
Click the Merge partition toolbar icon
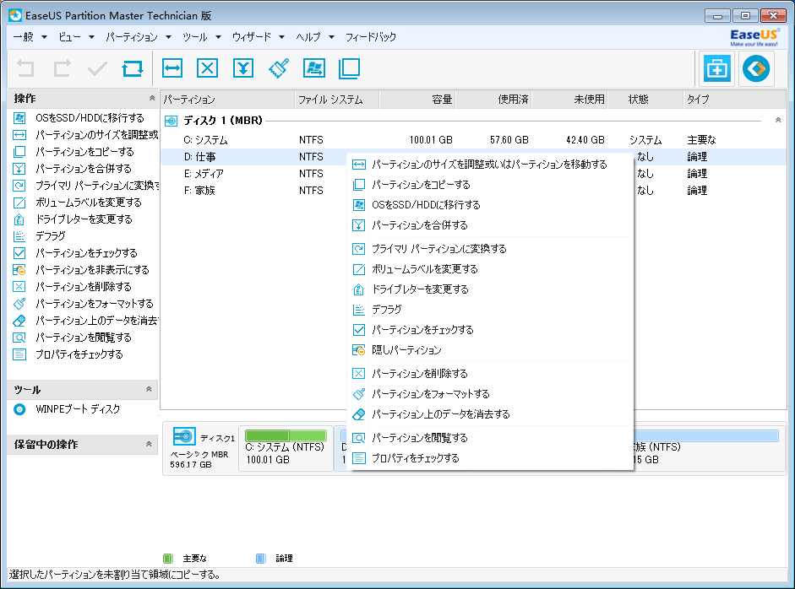(x=243, y=68)
